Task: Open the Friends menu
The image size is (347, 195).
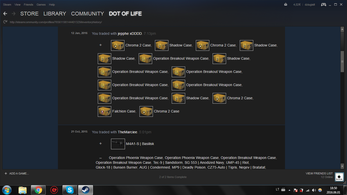Action: coord(28,5)
